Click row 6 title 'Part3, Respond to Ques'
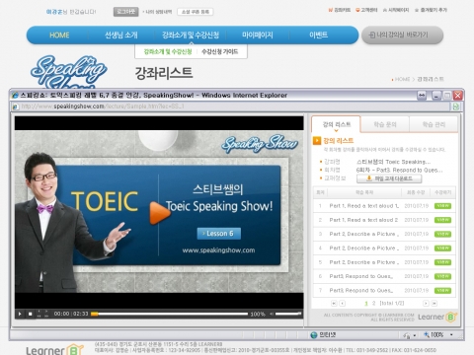The width and height of the screenshot is (474, 355). point(361,276)
